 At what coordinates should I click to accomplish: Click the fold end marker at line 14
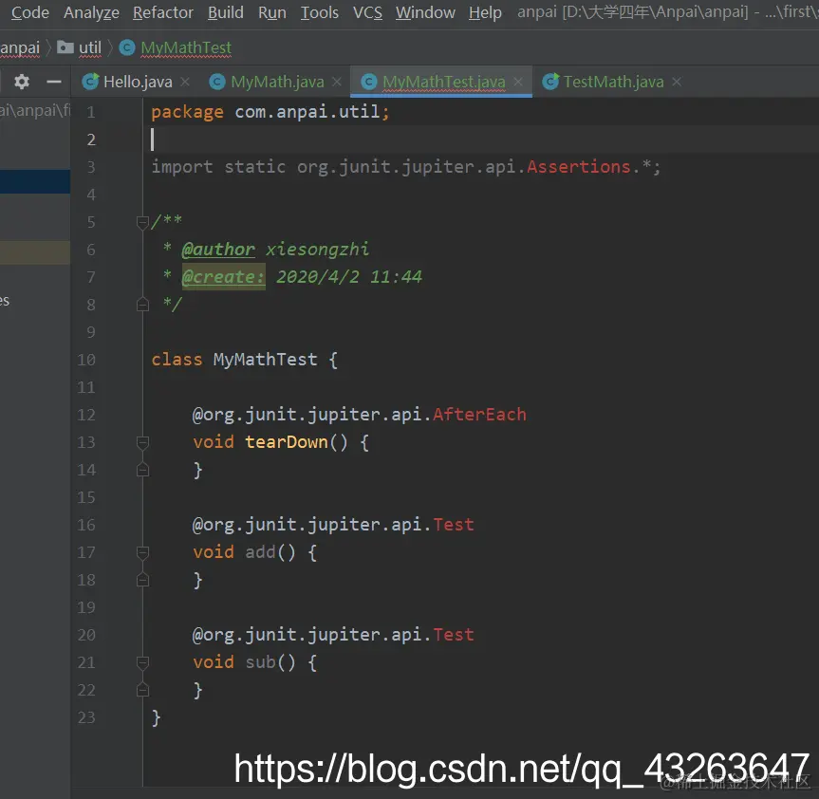142,470
